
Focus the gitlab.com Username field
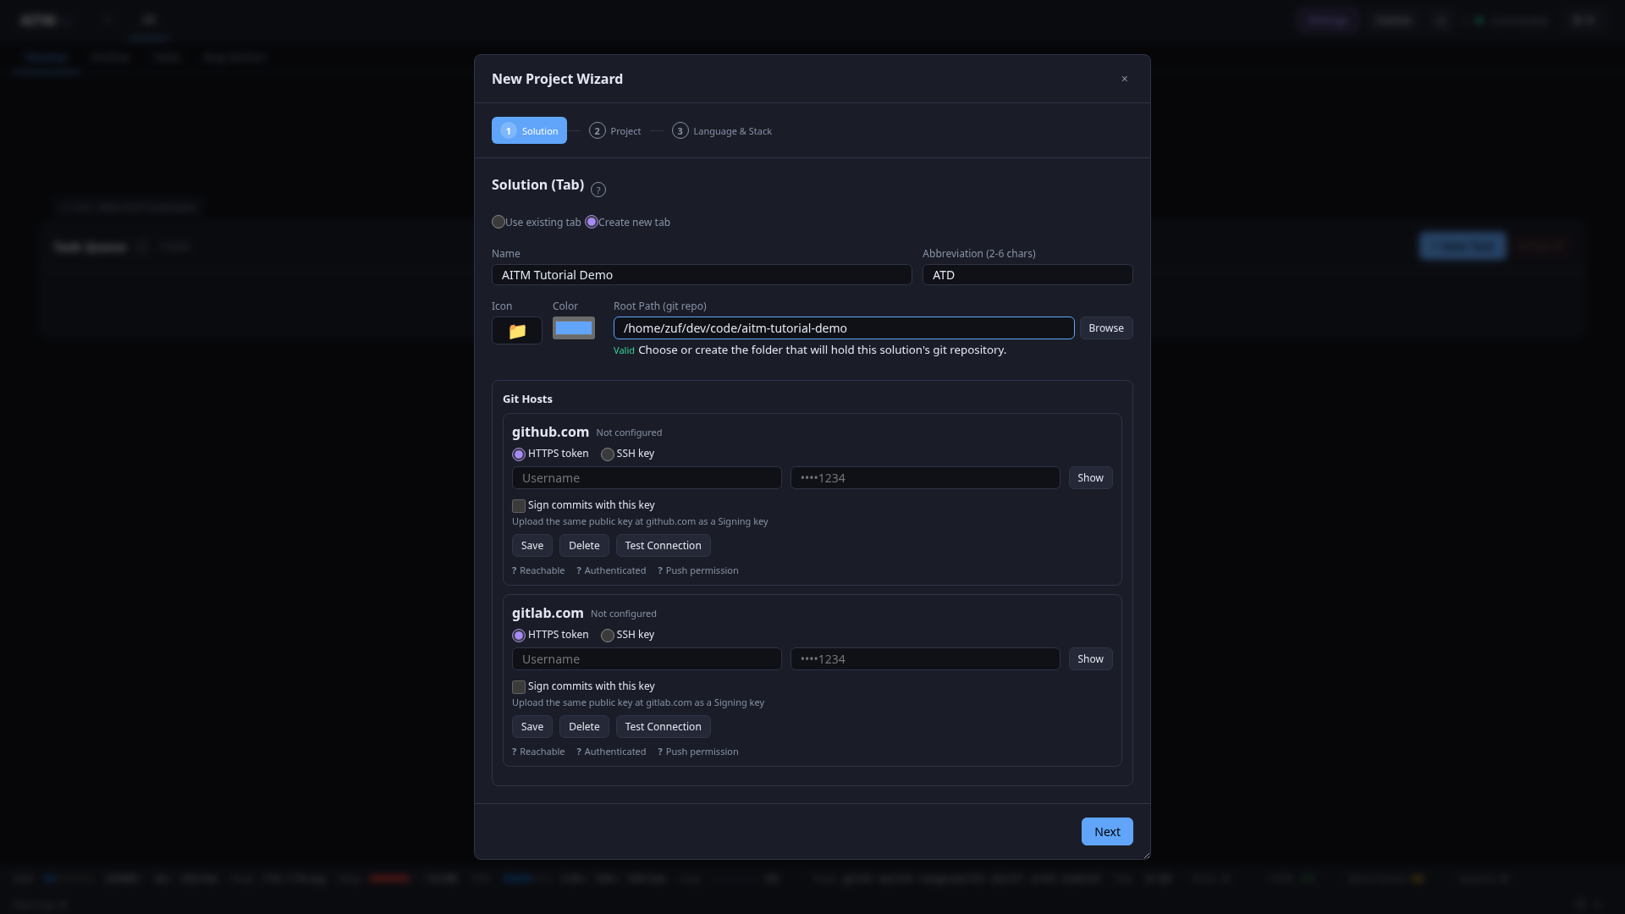(647, 659)
